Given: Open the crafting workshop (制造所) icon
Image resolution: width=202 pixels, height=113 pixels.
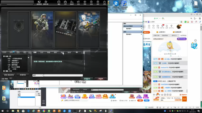Looking at the screenshot, I should 72,3.
